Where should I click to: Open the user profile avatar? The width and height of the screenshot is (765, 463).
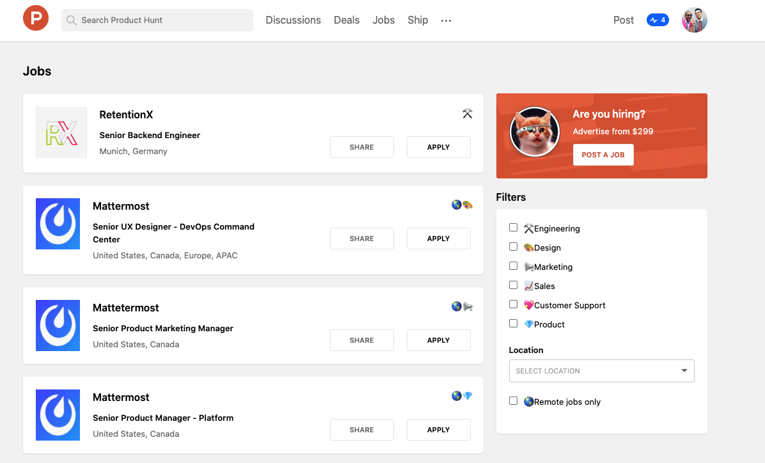click(694, 20)
